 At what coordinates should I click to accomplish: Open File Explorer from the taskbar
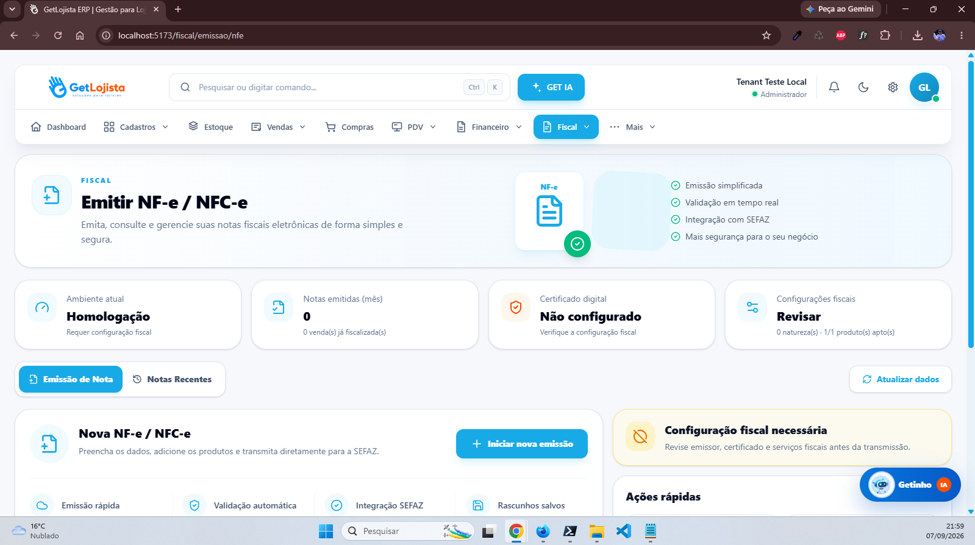(x=596, y=531)
